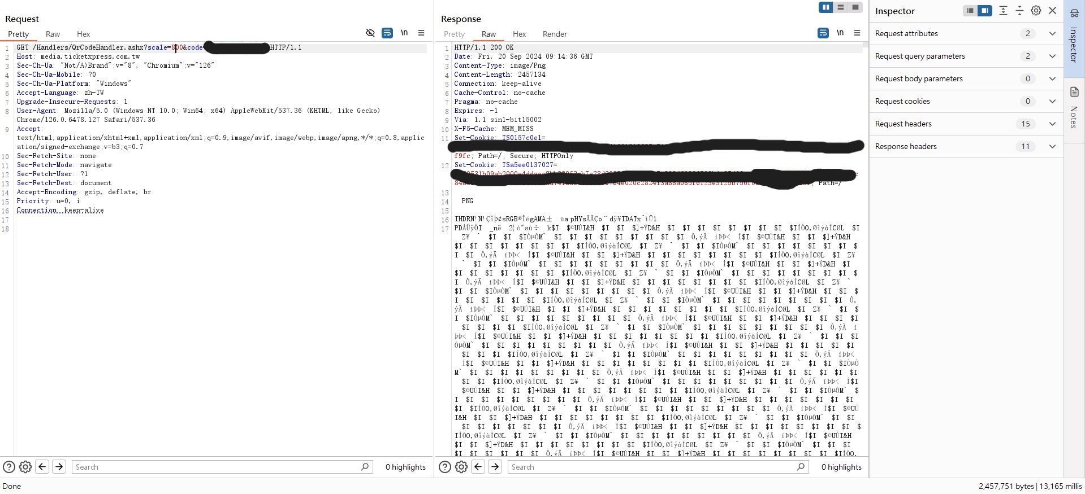Toggle word wrap icon in Request panel
Screen dimensions: 1085x494
[387, 33]
